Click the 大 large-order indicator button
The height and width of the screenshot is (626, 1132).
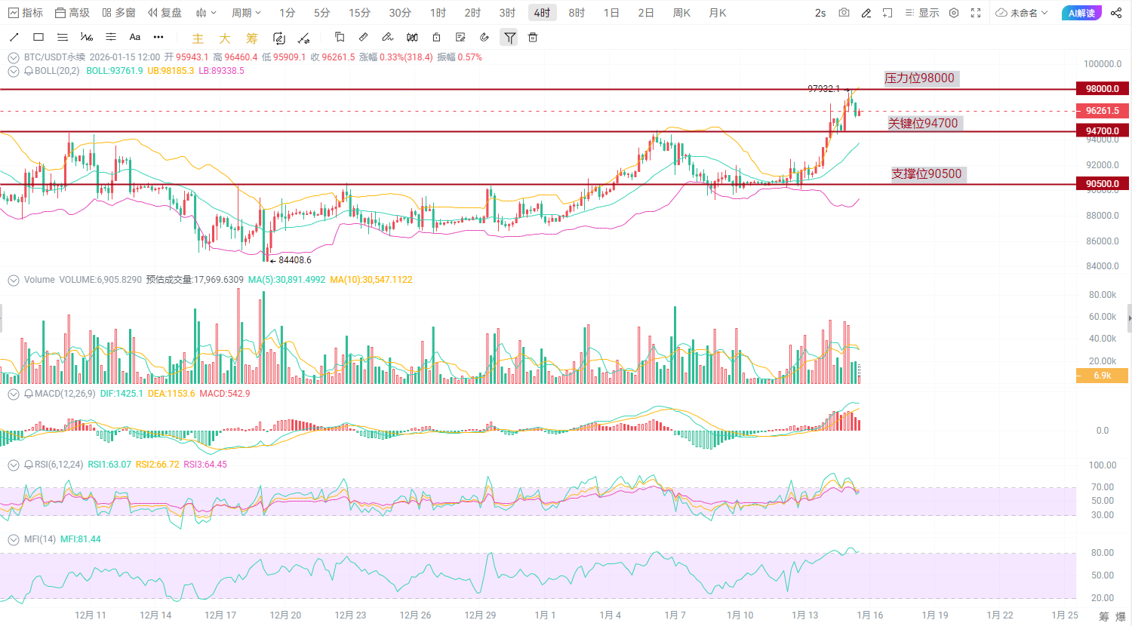[x=225, y=38]
